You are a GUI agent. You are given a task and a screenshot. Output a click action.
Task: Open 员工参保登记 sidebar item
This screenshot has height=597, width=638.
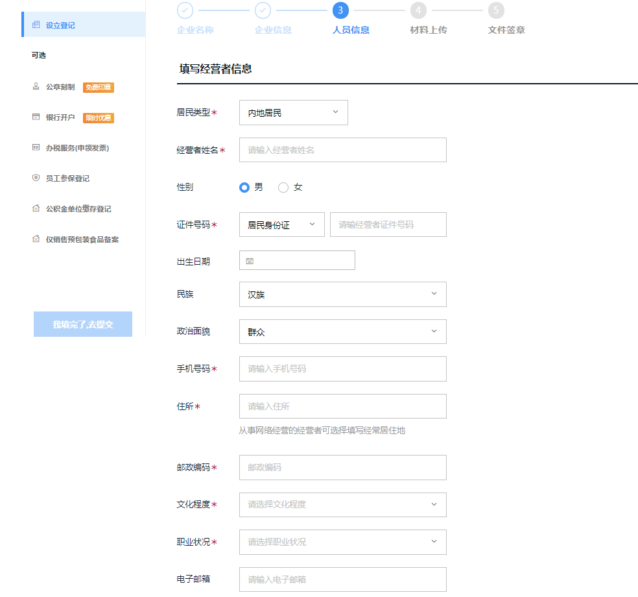pos(67,178)
